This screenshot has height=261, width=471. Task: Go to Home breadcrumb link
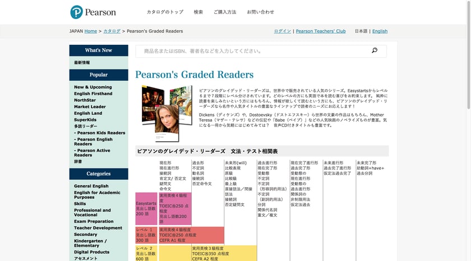click(x=91, y=31)
